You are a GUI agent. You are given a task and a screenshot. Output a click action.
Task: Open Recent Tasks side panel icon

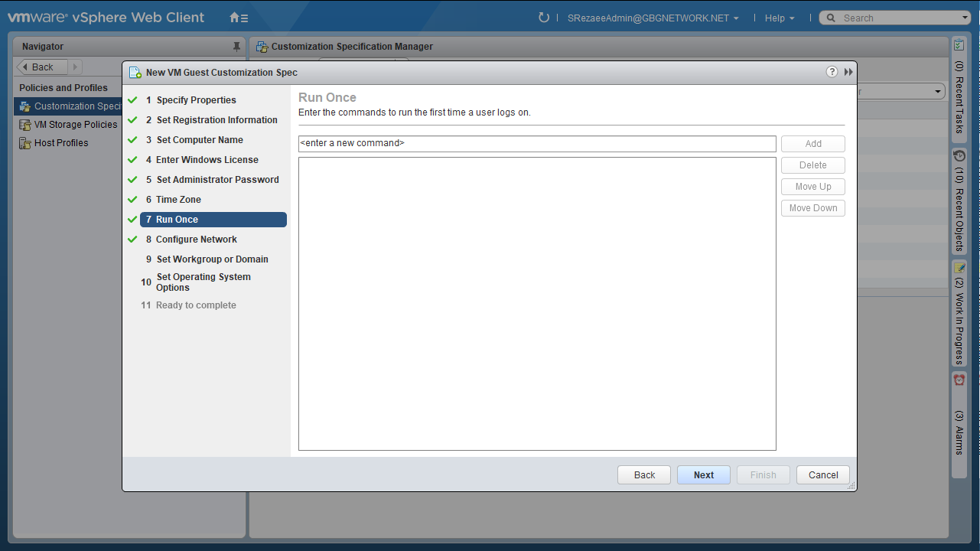coord(959,47)
